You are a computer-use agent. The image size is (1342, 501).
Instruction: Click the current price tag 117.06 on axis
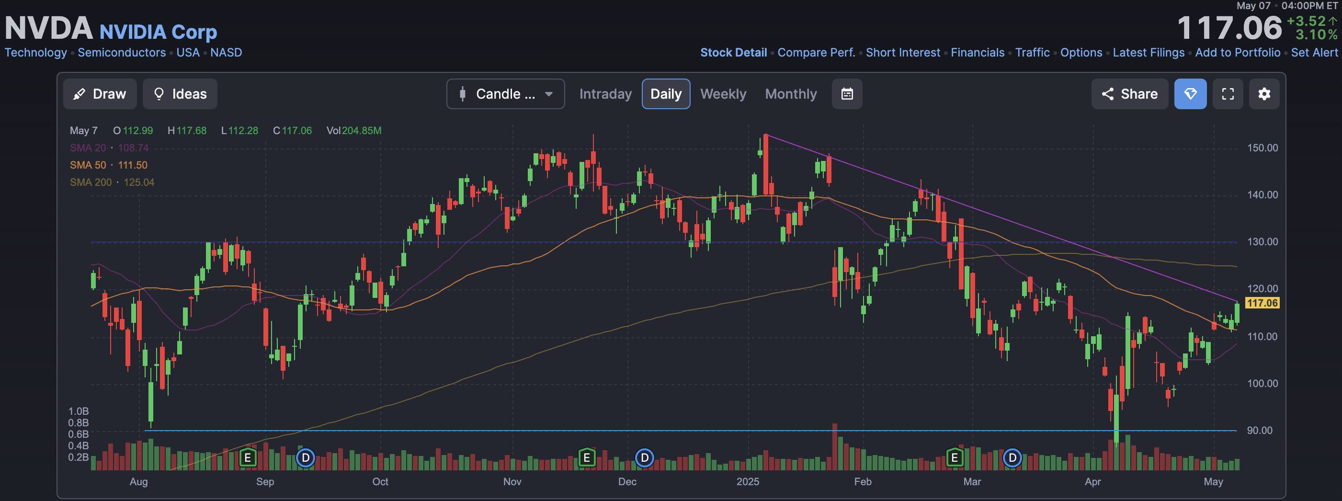click(1262, 303)
